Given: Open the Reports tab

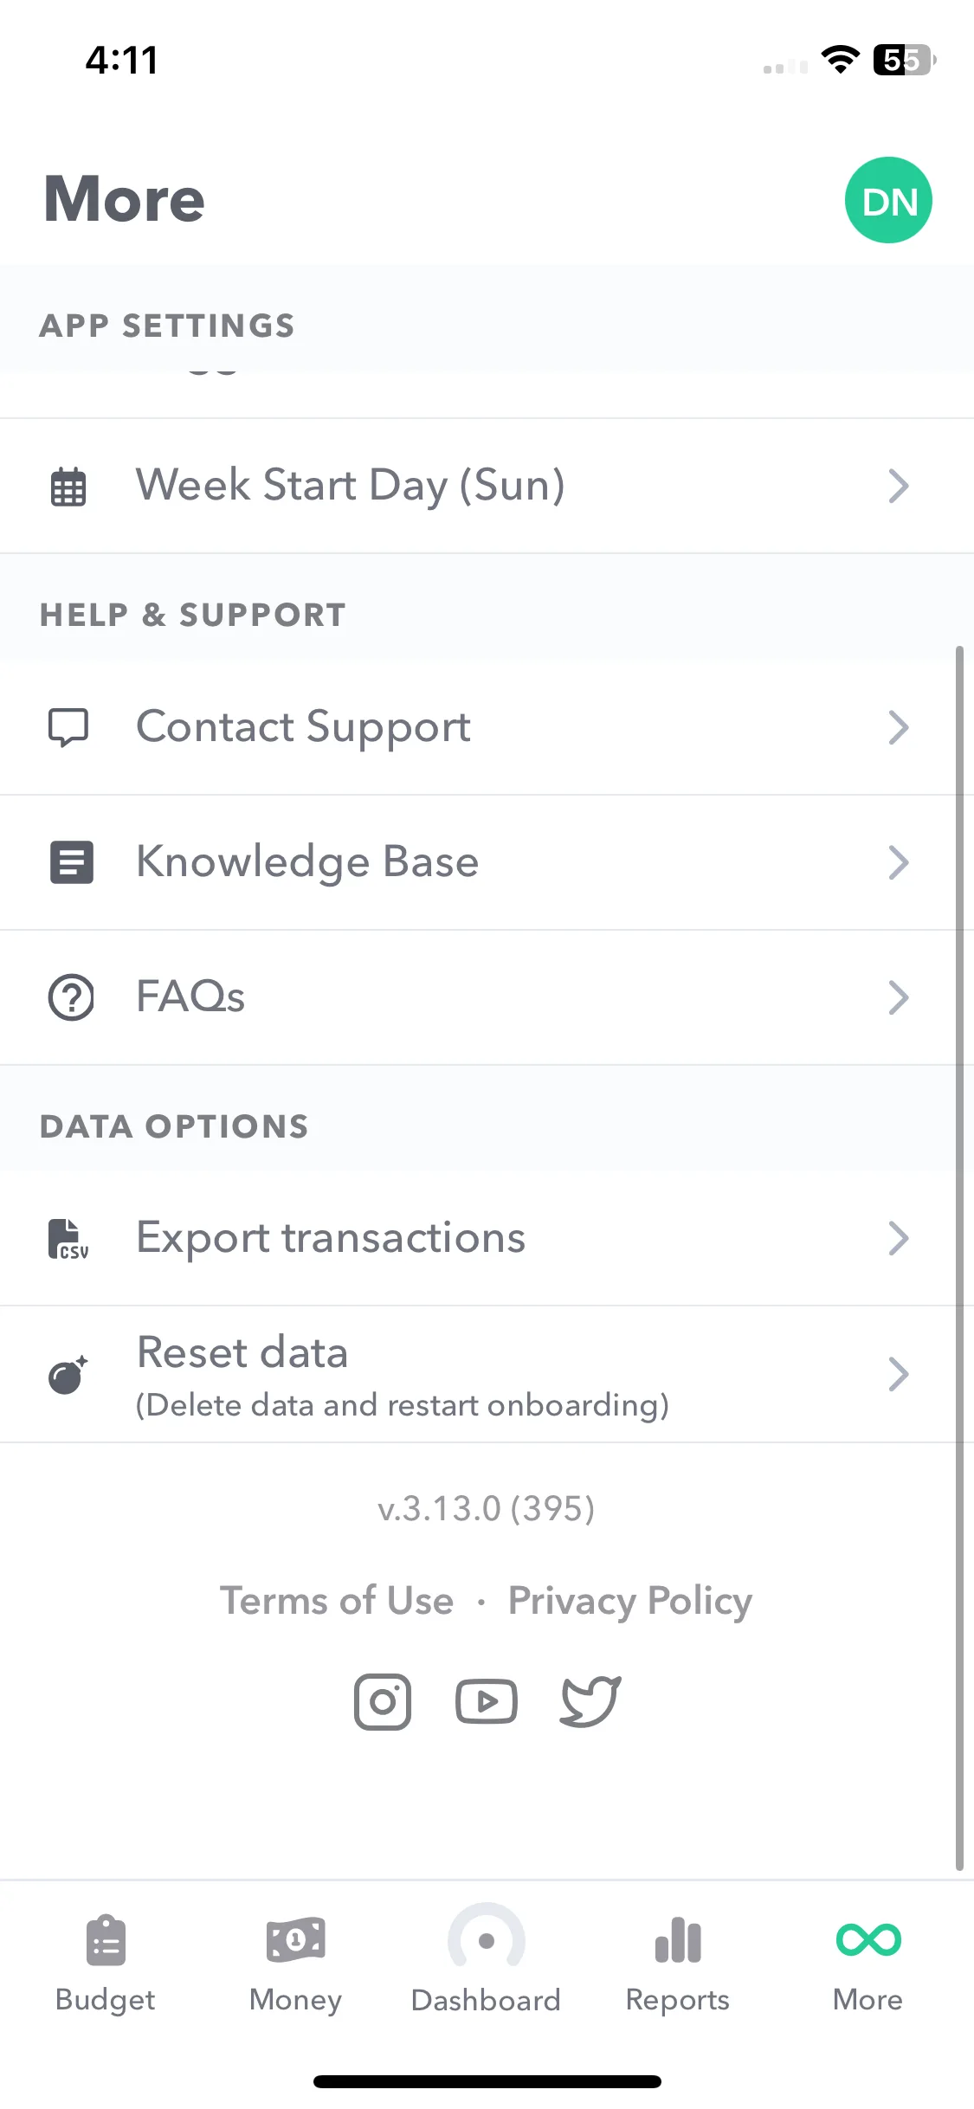Looking at the screenshot, I should (678, 1964).
